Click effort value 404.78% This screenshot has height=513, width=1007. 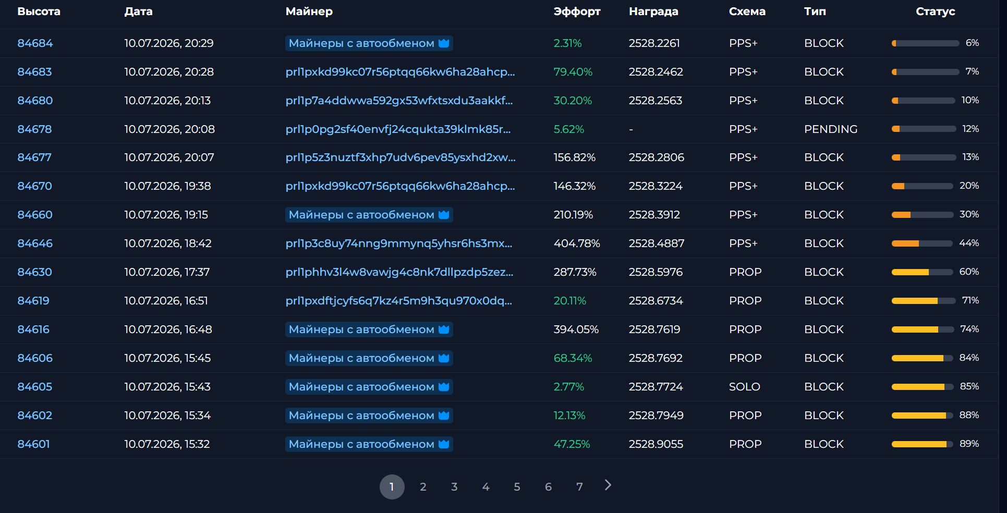(577, 243)
